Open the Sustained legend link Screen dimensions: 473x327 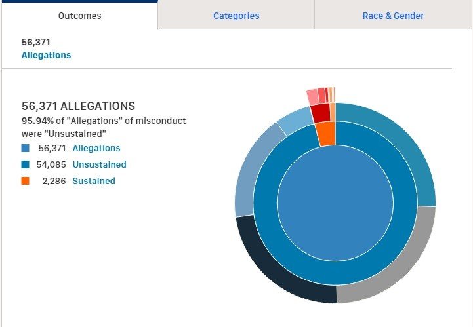[x=94, y=181]
